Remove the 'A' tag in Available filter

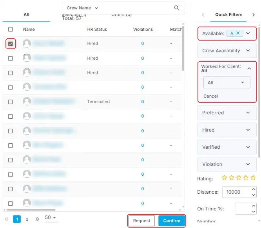click(238, 33)
